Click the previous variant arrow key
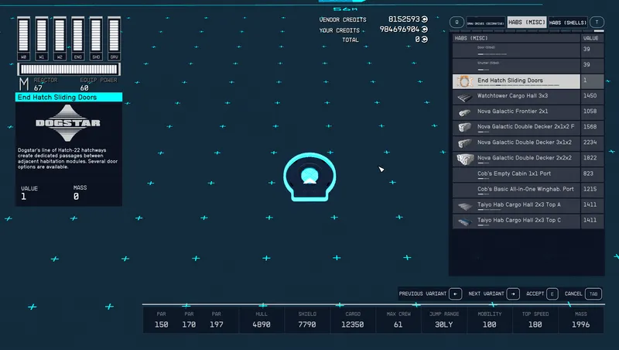The width and height of the screenshot is (619, 350). click(455, 293)
